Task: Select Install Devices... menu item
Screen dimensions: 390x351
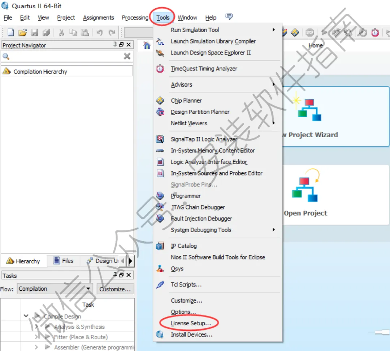Action: click(x=218, y=335)
